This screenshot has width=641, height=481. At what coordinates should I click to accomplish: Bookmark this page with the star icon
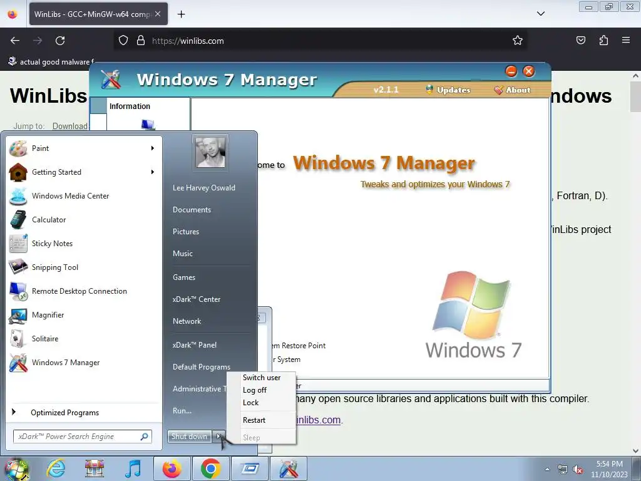click(x=518, y=41)
